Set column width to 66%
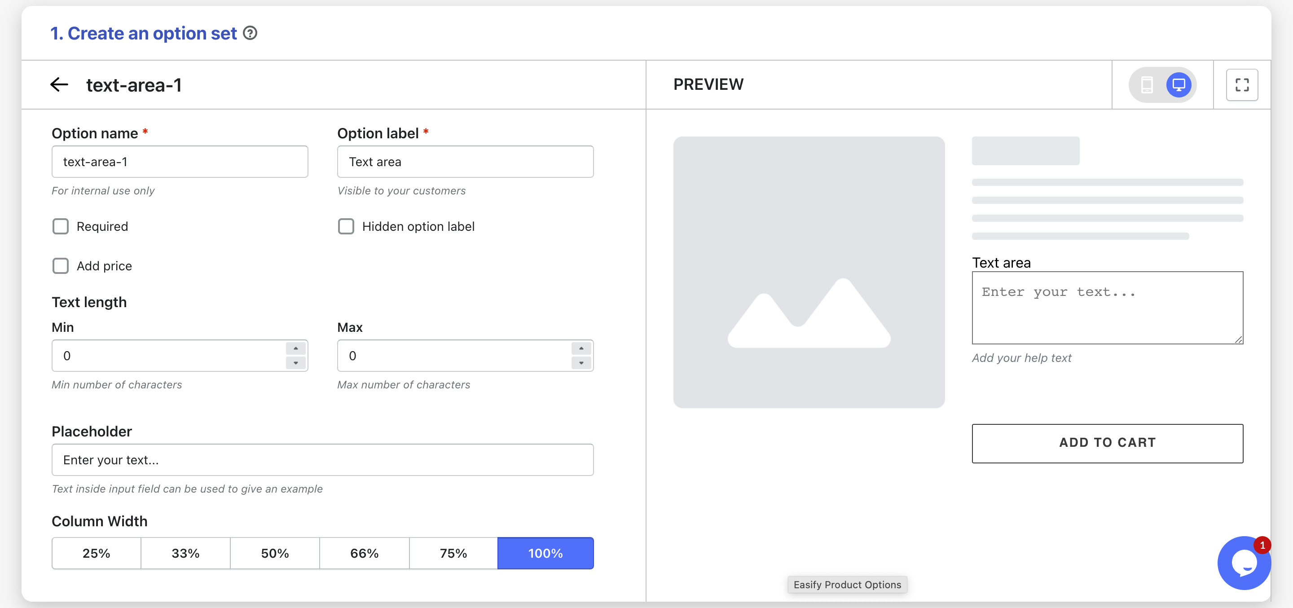The width and height of the screenshot is (1293, 608). coord(365,553)
